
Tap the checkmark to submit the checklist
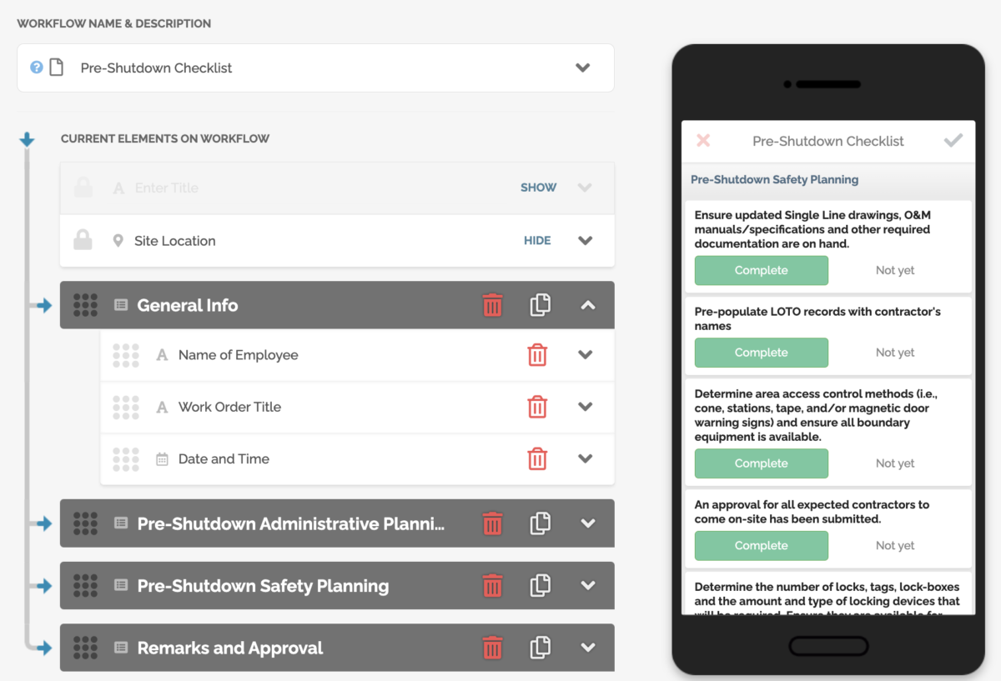[x=953, y=141]
